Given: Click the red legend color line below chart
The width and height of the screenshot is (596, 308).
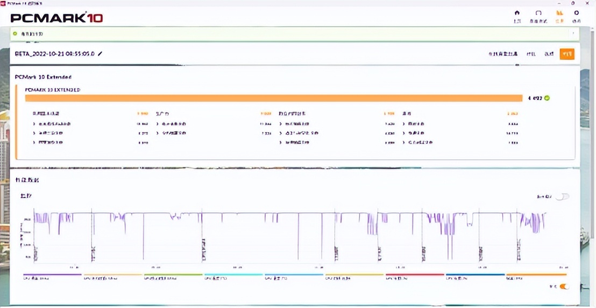Looking at the screenshot, I should [415, 275].
